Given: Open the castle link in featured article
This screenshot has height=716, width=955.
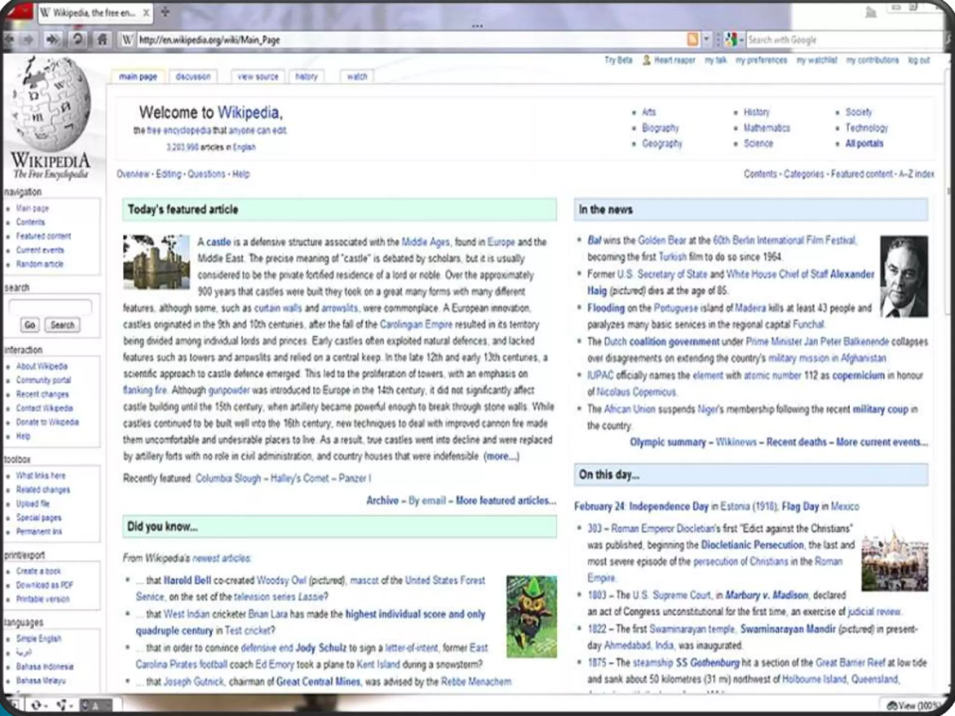Looking at the screenshot, I should point(218,242).
